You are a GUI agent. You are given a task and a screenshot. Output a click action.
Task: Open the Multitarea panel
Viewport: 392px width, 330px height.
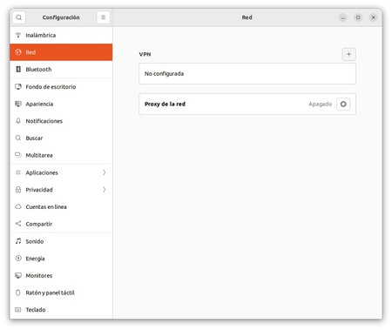point(61,155)
